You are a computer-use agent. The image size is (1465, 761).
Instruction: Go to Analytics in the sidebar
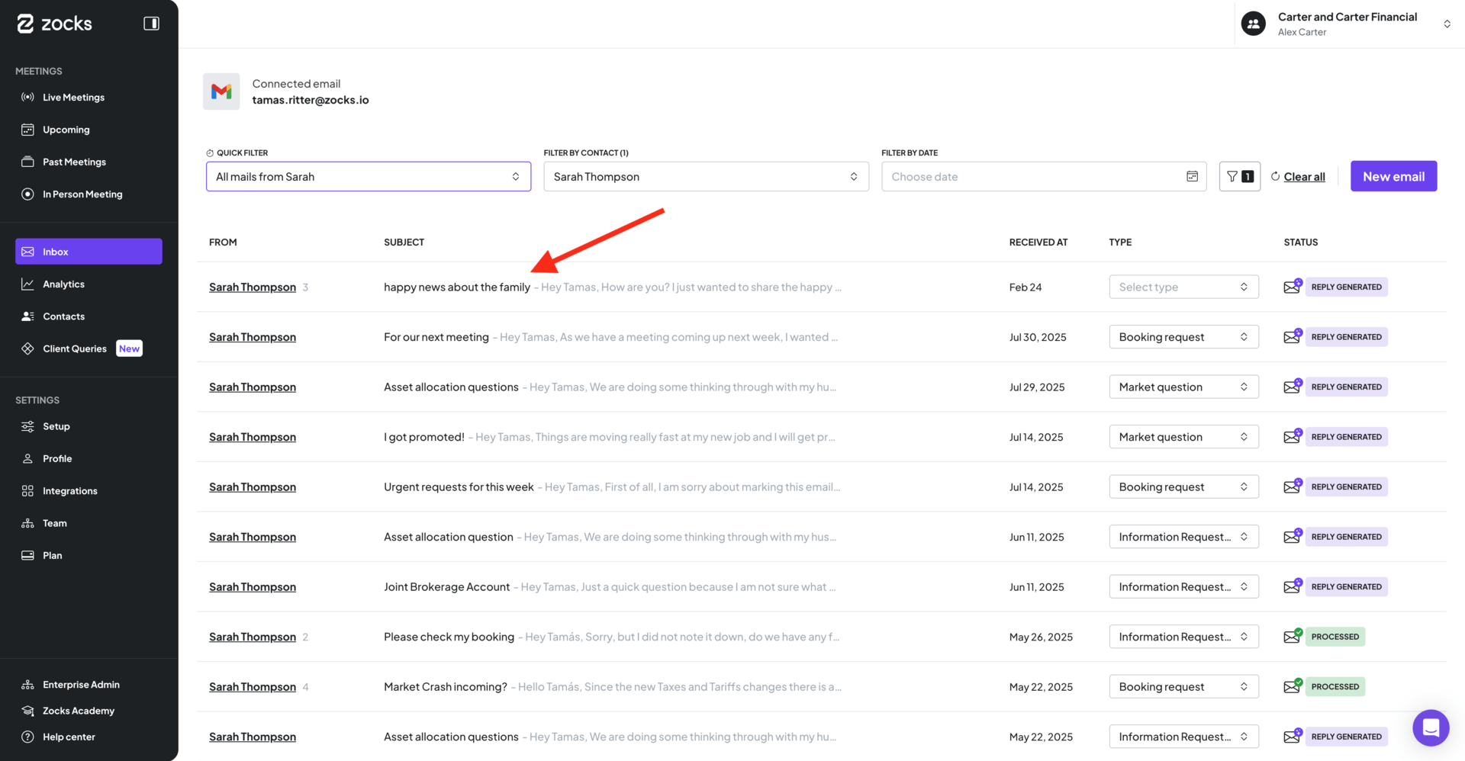(63, 284)
